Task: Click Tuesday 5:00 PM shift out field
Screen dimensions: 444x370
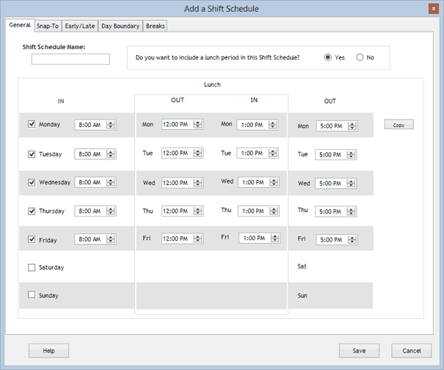Action: [336, 155]
